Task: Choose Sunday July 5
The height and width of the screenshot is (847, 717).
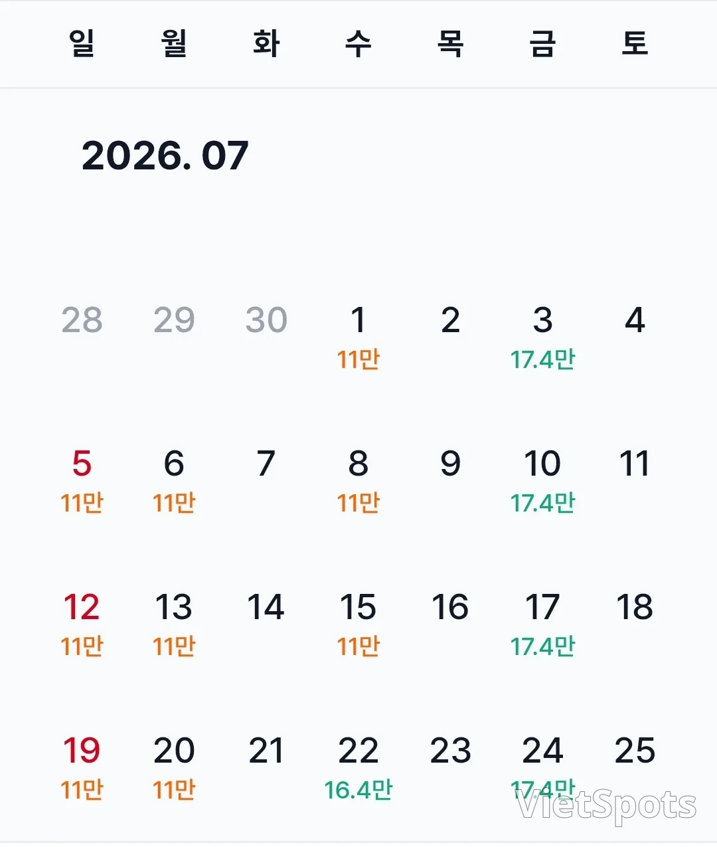Action: tap(82, 481)
